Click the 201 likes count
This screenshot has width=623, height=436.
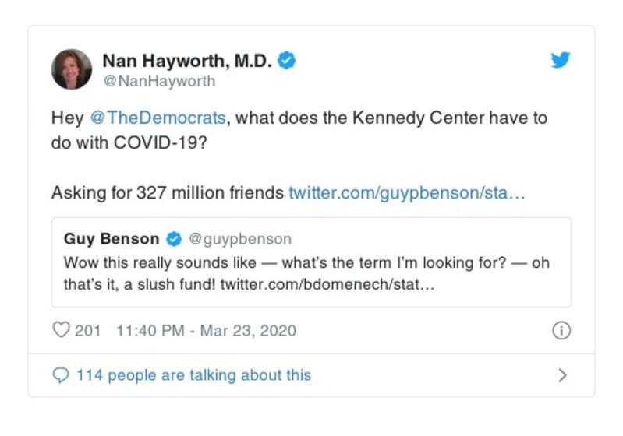pyautogui.click(x=88, y=330)
